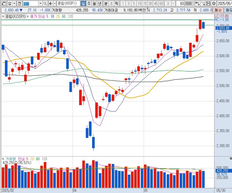This screenshot has height=193, width=232.
Task: Click the 428,255주(95.52%) volume readout
Action: 17,163
